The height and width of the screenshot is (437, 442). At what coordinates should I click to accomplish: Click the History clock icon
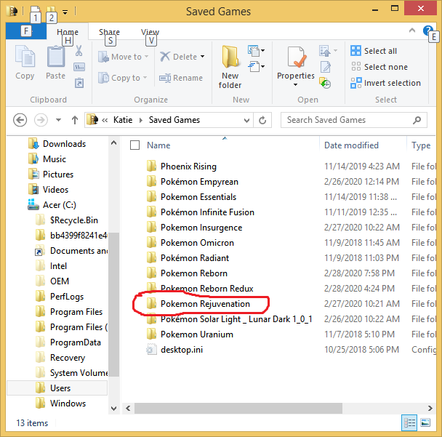(x=325, y=83)
